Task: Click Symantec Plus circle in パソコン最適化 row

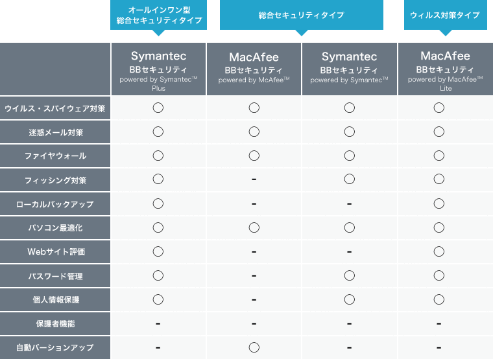Action: click(x=158, y=227)
